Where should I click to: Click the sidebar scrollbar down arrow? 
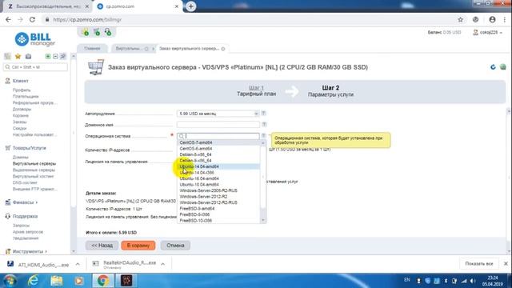74,251
